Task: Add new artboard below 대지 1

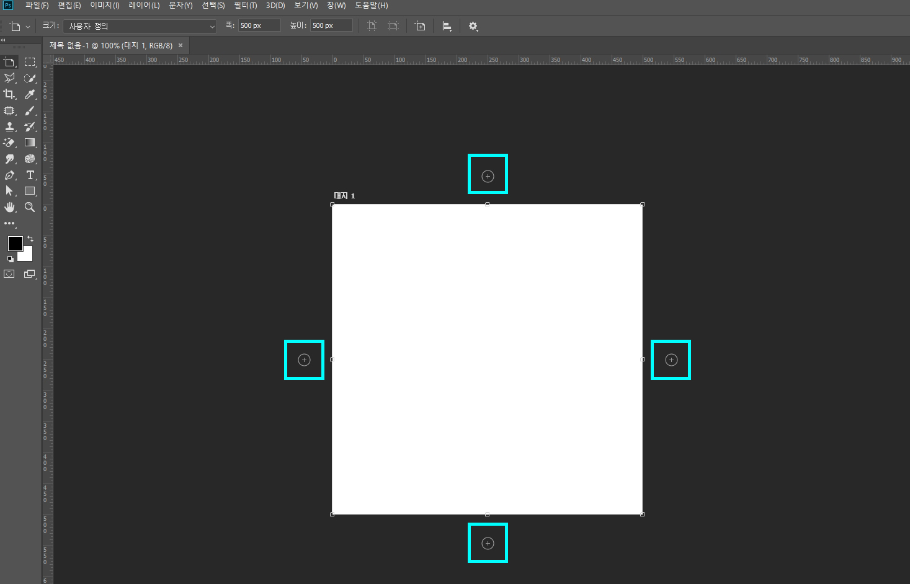Action: (x=488, y=543)
